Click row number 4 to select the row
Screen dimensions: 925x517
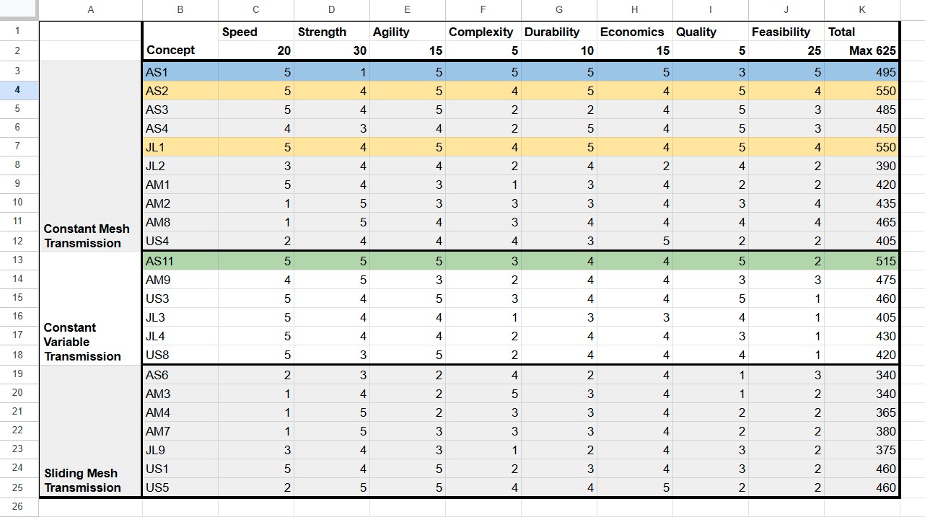click(x=19, y=91)
